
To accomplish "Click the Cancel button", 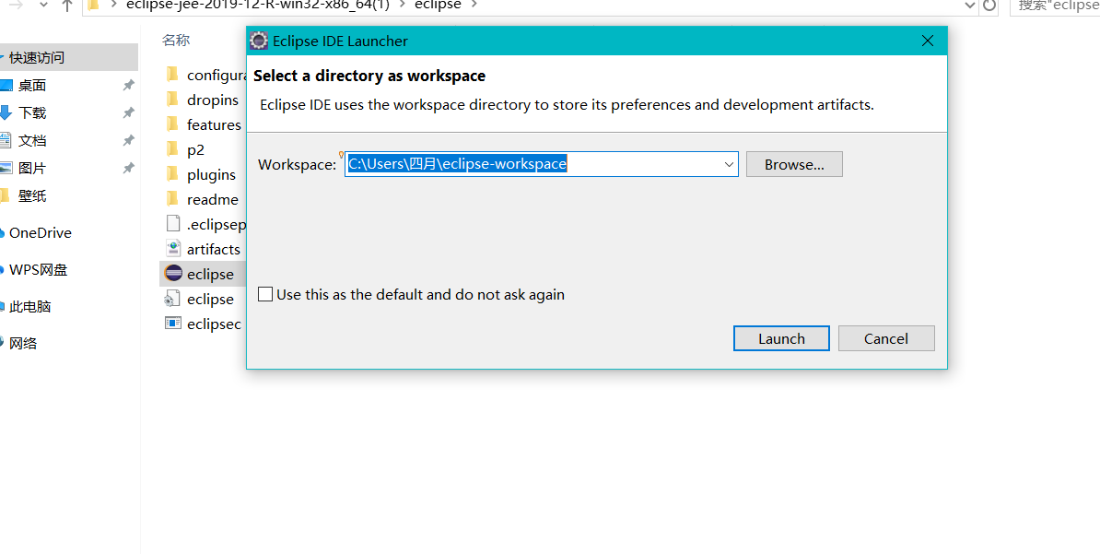I will (x=886, y=338).
